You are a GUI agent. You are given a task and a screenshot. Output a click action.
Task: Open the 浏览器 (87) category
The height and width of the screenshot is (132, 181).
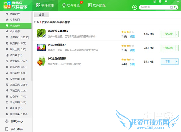click(16, 55)
